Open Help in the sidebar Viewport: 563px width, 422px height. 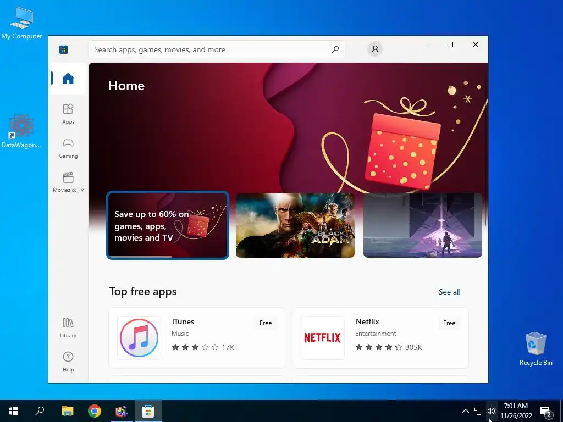pyautogui.click(x=68, y=362)
